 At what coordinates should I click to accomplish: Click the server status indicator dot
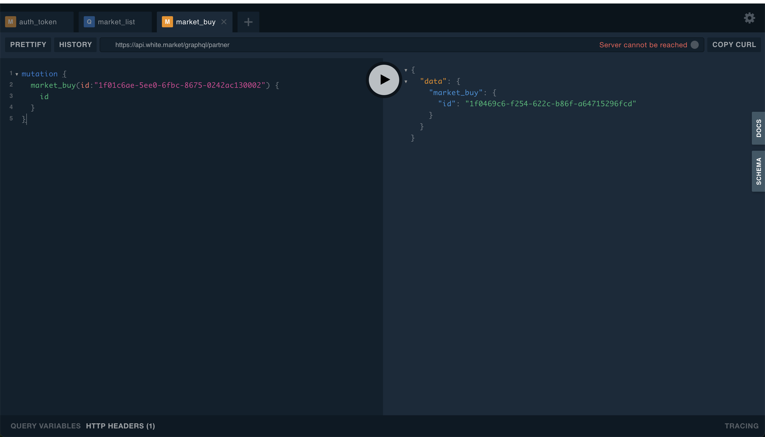(x=694, y=45)
